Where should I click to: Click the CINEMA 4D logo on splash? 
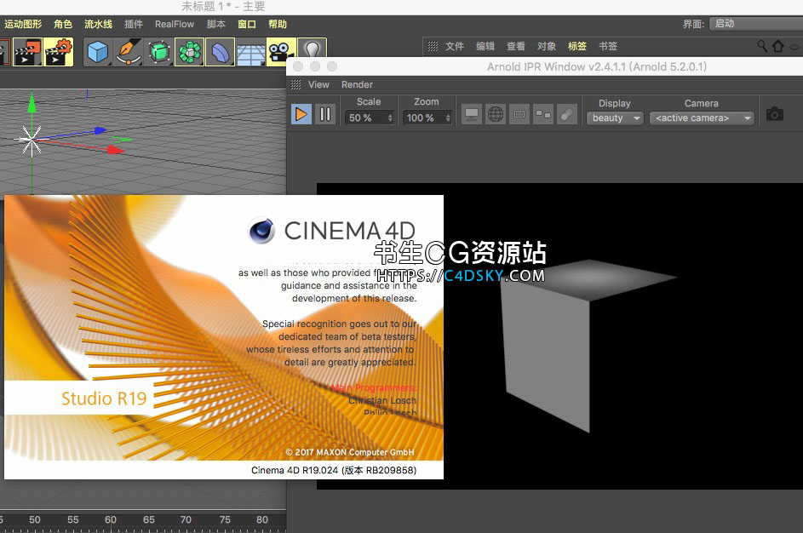332,231
